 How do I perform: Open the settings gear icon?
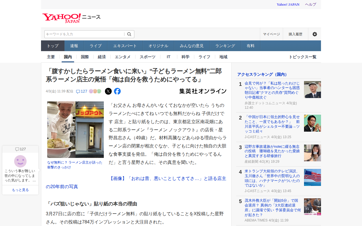pos(314,34)
